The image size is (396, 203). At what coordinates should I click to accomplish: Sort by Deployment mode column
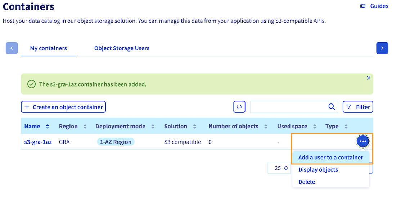(153, 127)
